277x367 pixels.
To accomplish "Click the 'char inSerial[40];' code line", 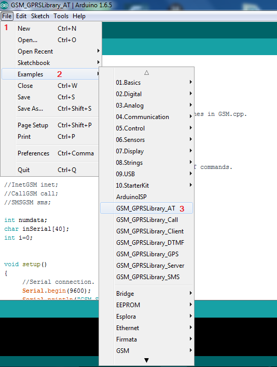I will point(37,229).
